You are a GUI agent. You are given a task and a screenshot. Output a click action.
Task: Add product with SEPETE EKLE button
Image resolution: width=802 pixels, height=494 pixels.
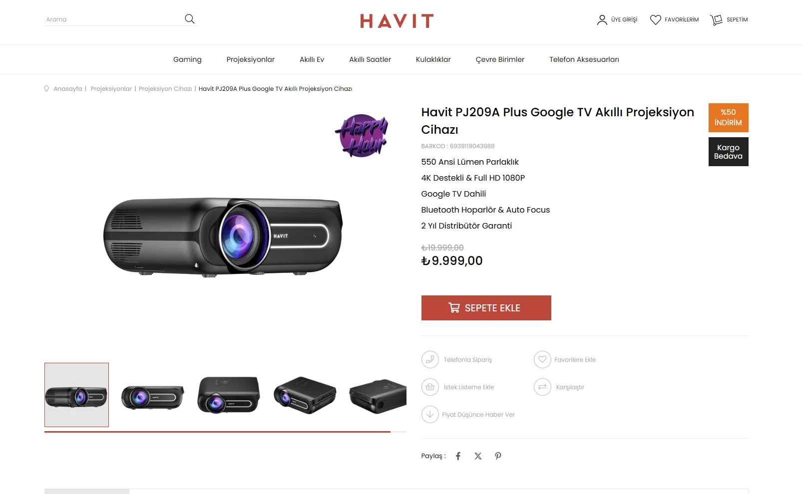486,308
